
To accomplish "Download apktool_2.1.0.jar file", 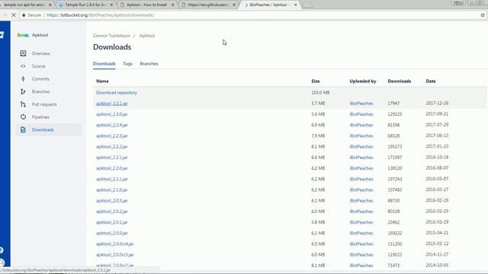I will (x=112, y=190).
